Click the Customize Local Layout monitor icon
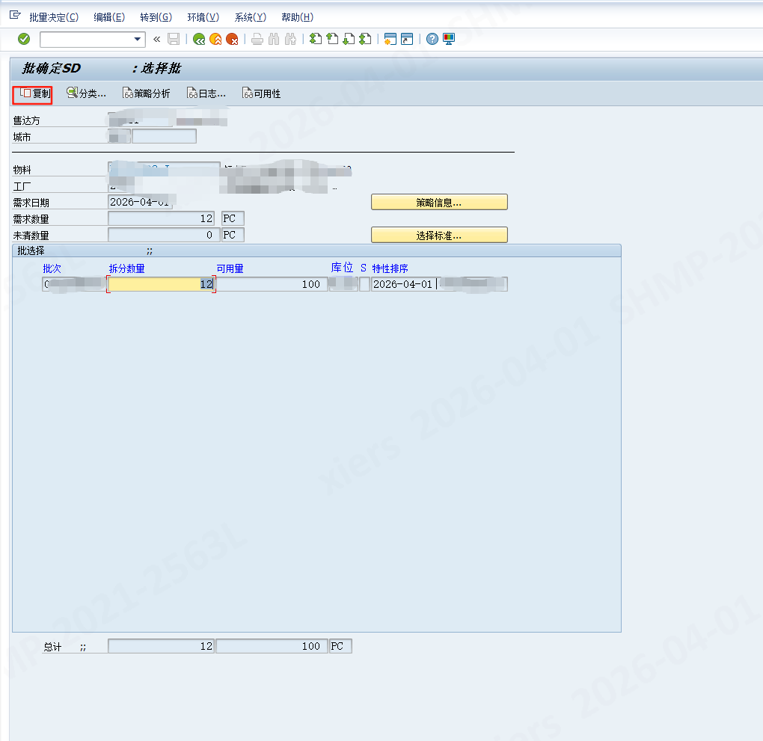 pyautogui.click(x=449, y=39)
